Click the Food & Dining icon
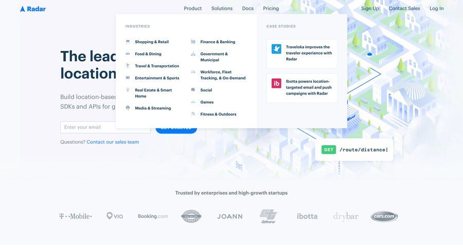 128,54
